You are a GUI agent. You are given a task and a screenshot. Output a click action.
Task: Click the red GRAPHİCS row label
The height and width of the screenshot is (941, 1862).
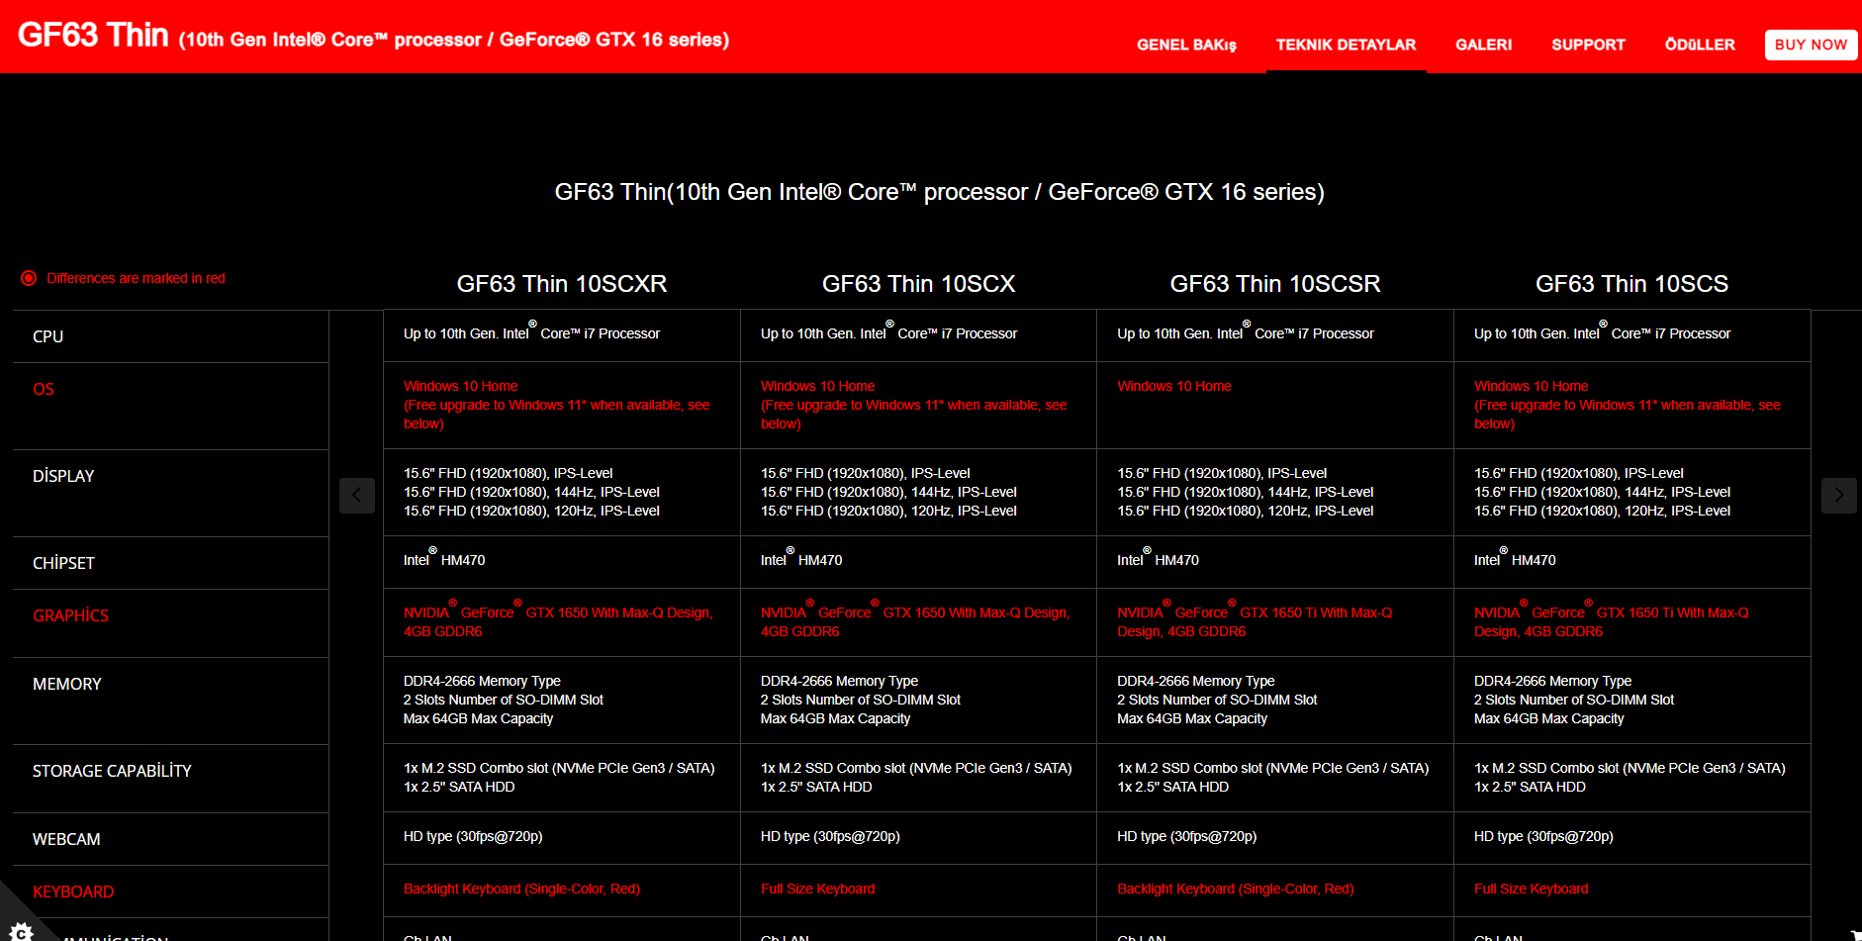pyautogui.click(x=70, y=615)
